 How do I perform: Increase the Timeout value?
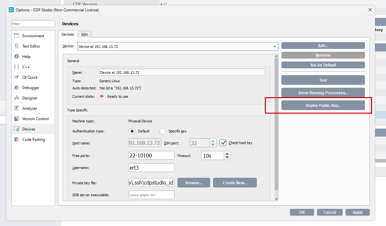click(x=227, y=153)
